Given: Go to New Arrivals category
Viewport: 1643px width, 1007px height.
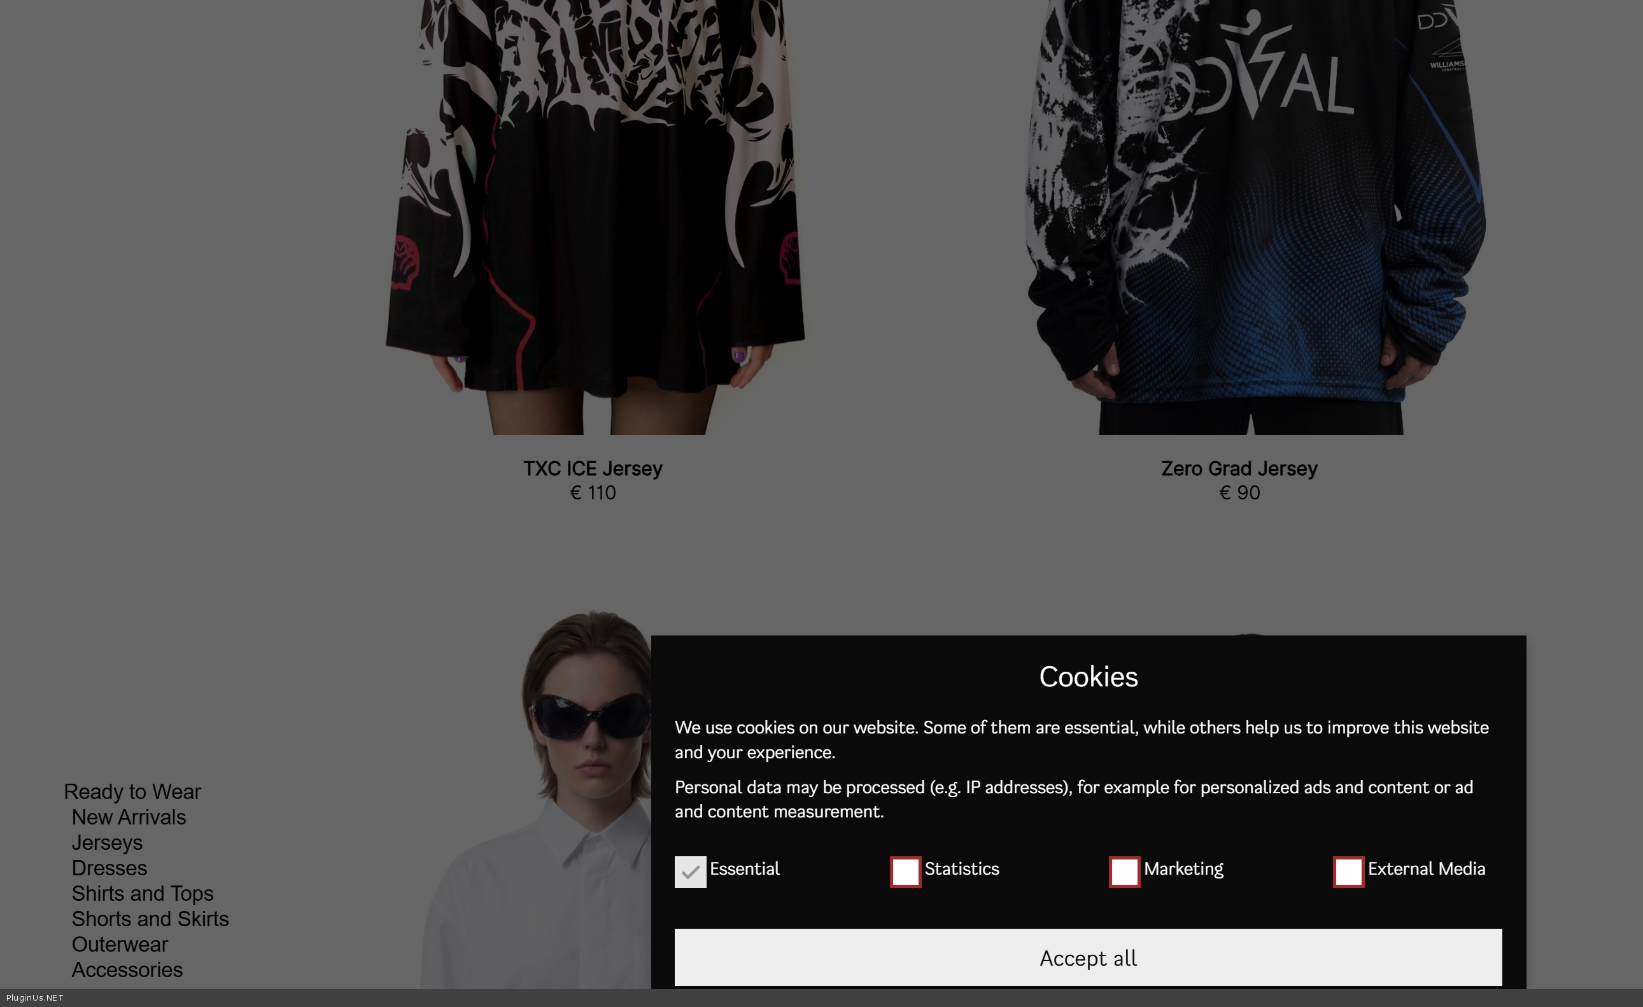Looking at the screenshot, I should [x=129, y=816].
